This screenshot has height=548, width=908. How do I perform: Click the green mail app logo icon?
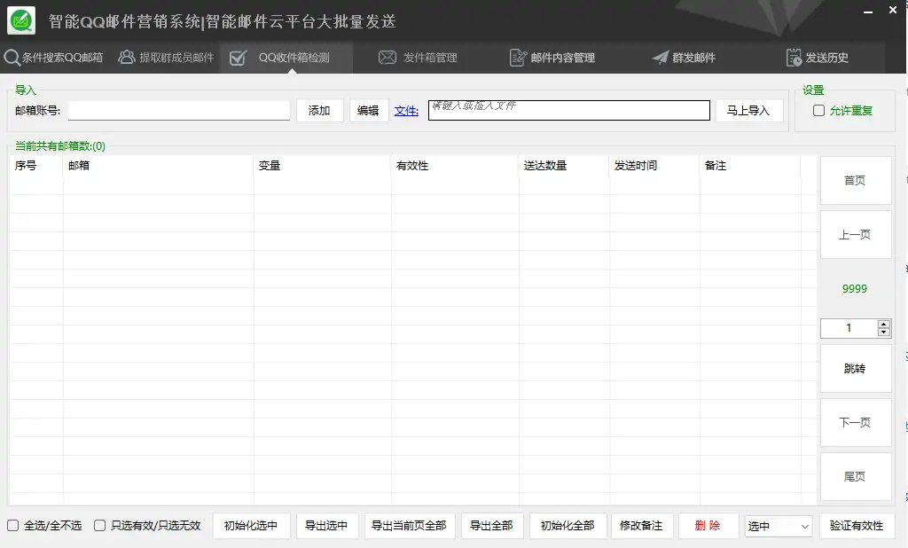[21, 21]
